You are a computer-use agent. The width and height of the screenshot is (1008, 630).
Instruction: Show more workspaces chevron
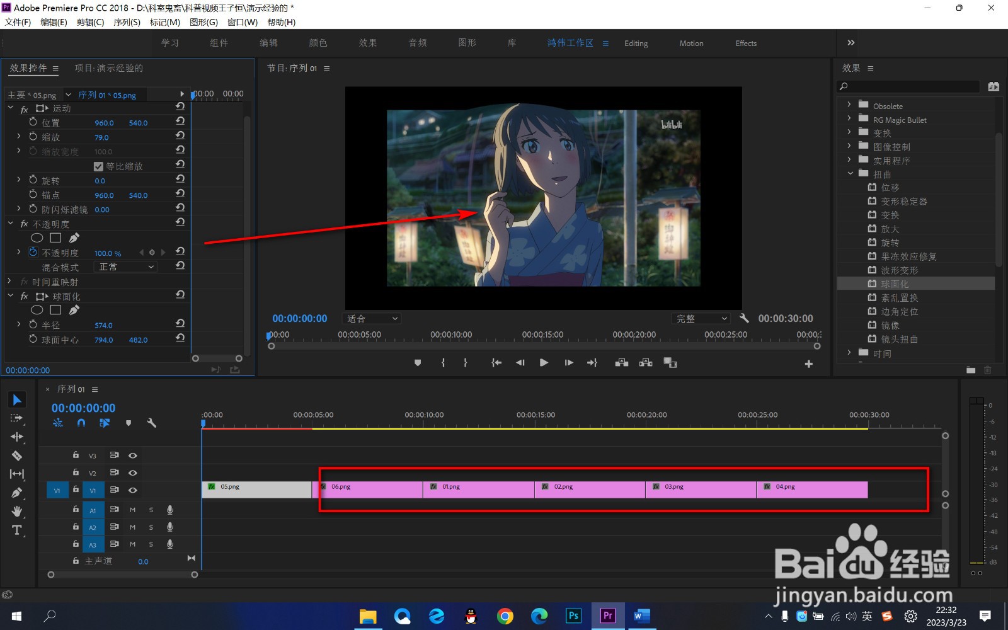click(x=850, y=43)
